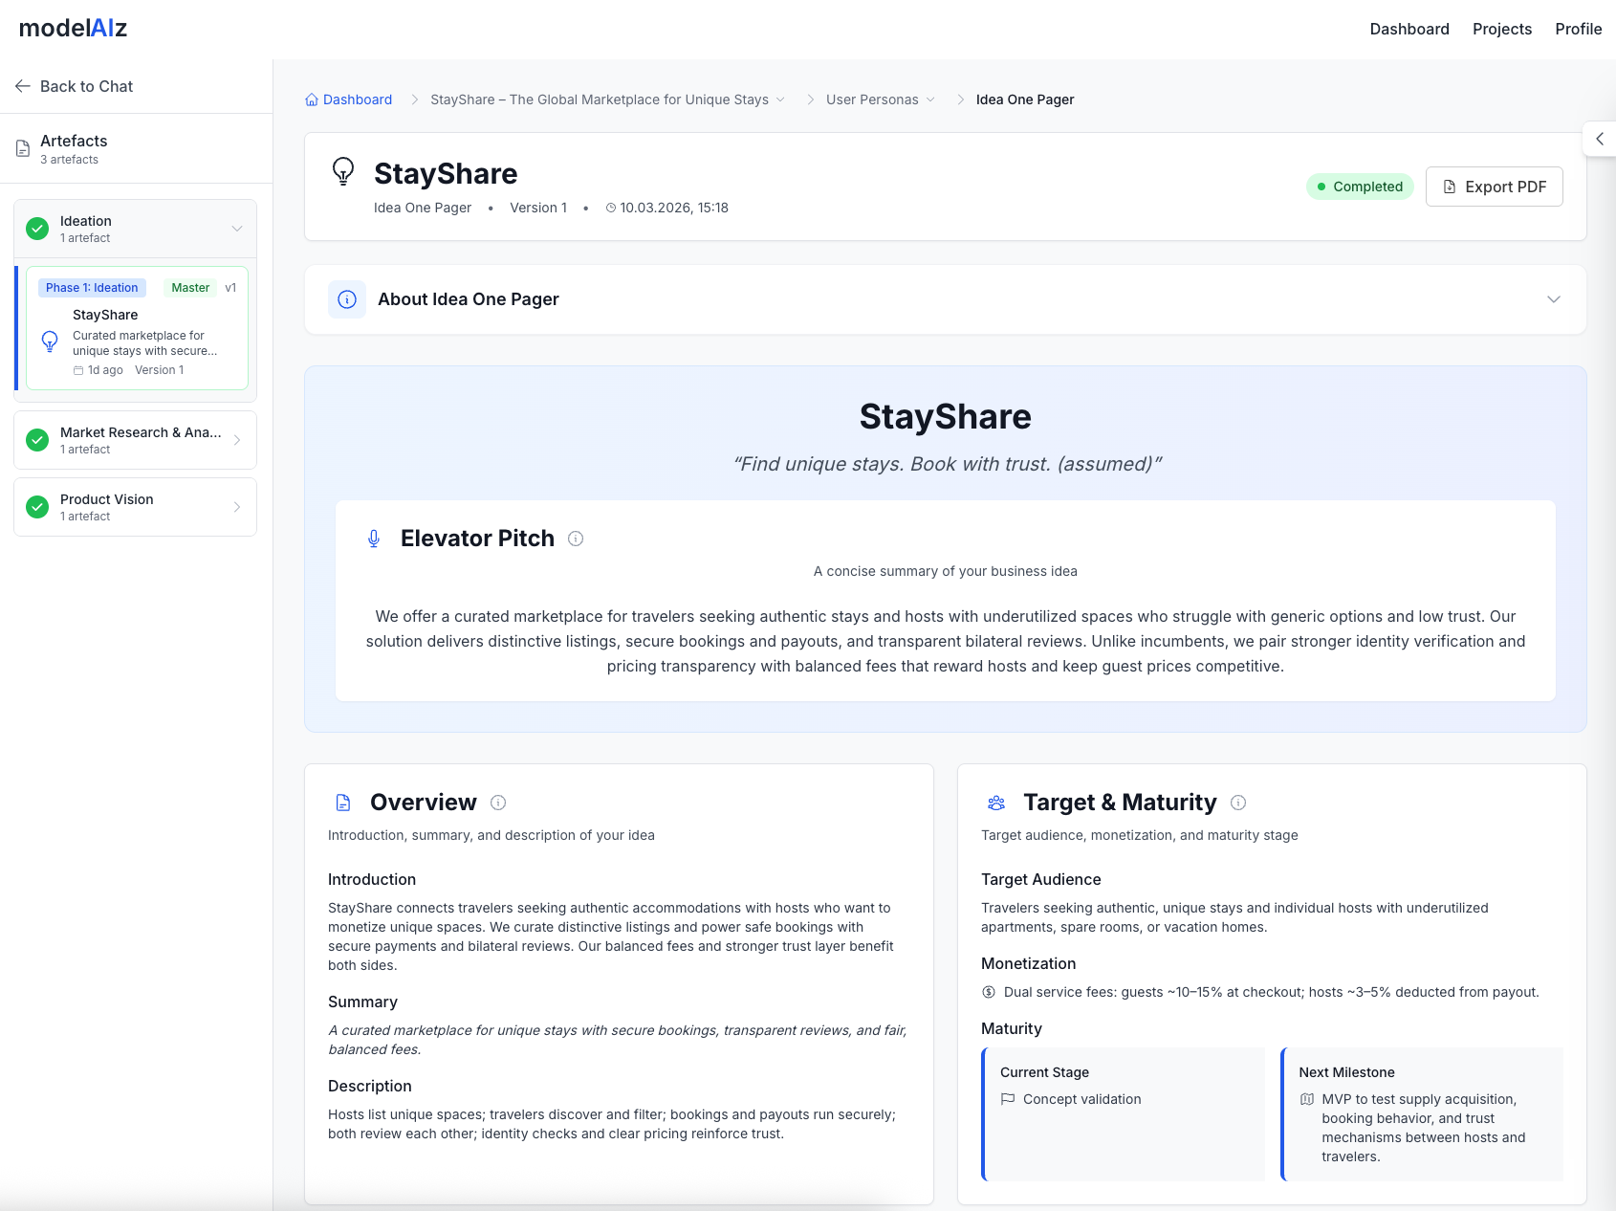
Task: Export the one pager as PDF
Action: click(1494, 187)
